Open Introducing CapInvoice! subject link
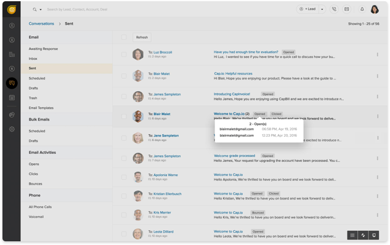The image size is (390, 245). [232, 94]
